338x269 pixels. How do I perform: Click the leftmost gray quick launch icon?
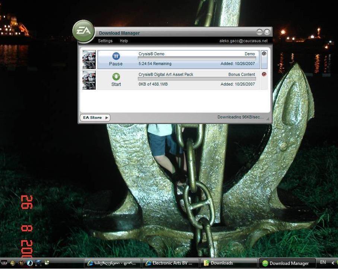coord(4,263)
